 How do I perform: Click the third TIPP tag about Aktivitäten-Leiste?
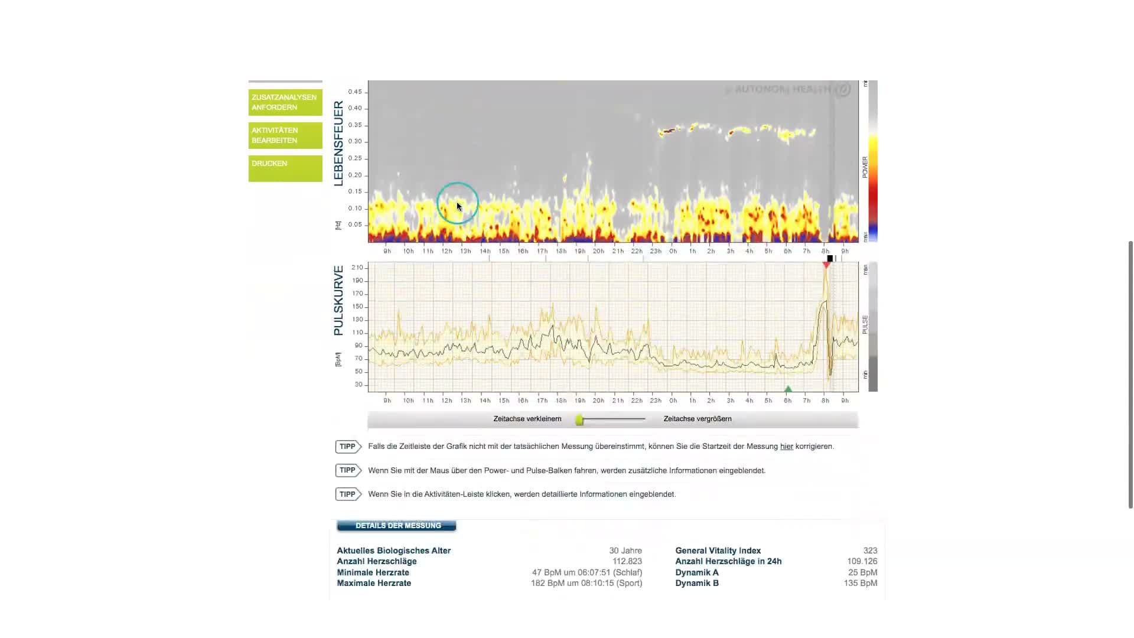[x=348, y=494]
